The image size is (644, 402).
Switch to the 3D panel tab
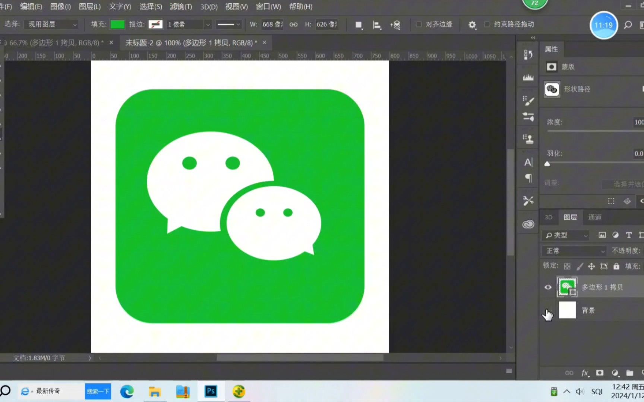coord(549,217)
